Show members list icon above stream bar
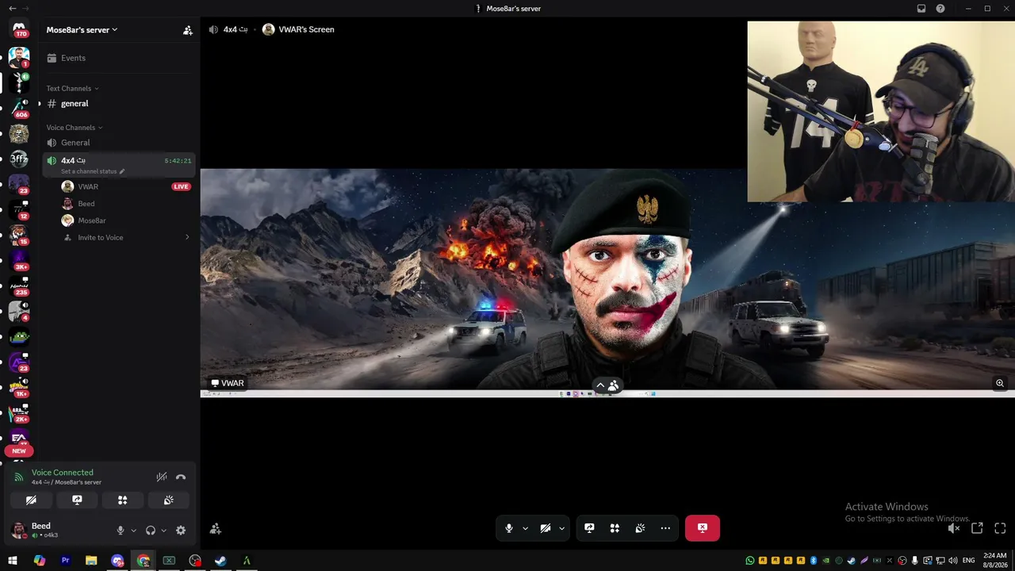This screenshot has width=1015, height=571. click(x=614, y=385)
